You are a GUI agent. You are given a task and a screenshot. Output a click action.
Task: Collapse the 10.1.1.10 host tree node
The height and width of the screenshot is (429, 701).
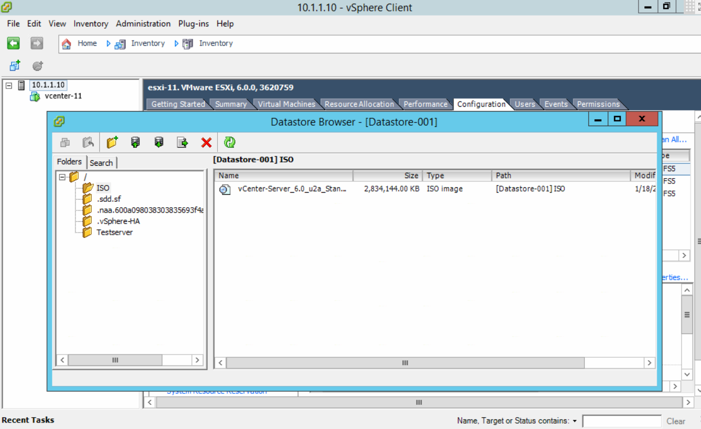click(9, 85)
